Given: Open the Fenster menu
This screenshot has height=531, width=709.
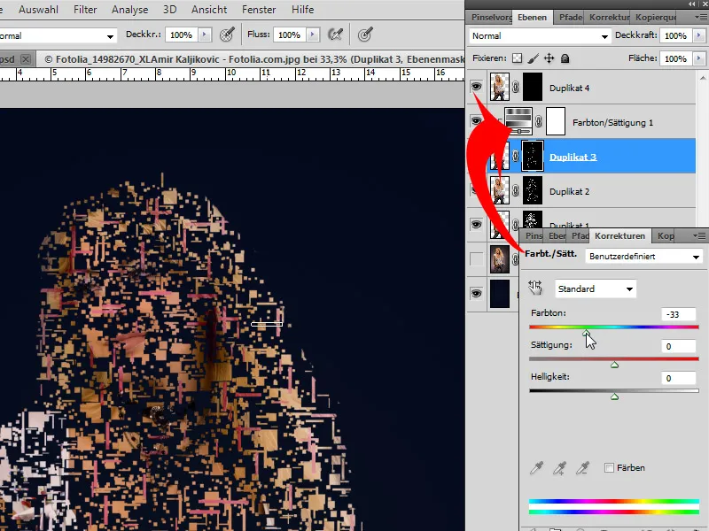Looking at the screenshot, I should coord(259,10).
